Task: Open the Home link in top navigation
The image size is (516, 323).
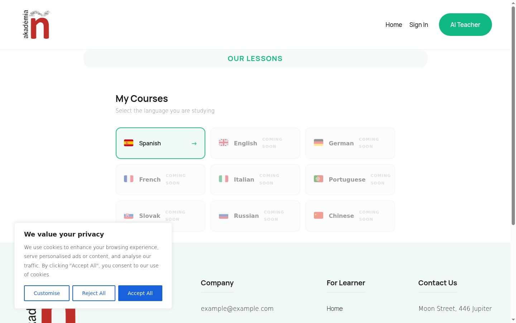Action: coord(394,25)
